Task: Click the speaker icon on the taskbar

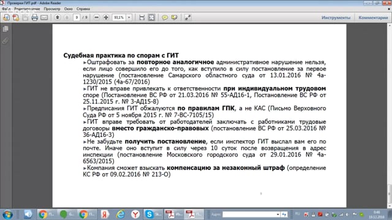Action: [x=28, y=215]
